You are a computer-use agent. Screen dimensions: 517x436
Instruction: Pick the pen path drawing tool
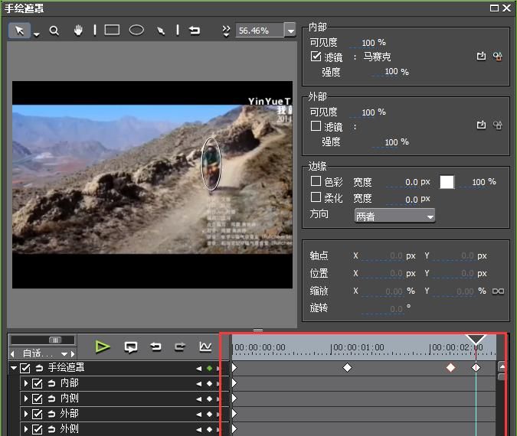(161, 31)
